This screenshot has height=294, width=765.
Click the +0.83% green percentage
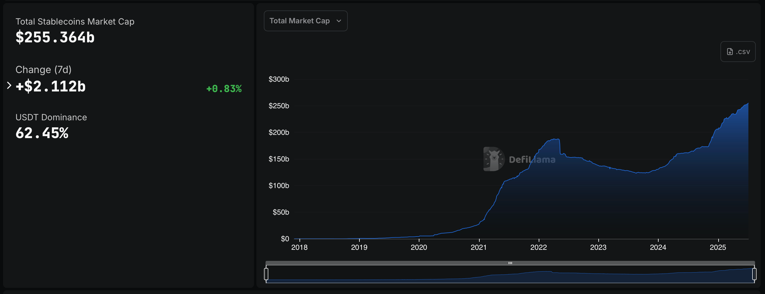click(224, 89)
